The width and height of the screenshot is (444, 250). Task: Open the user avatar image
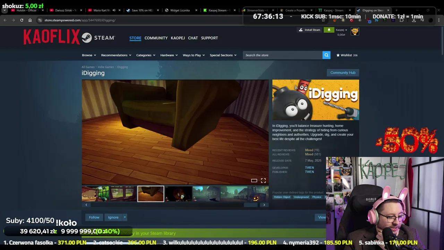[x=355, y=31]
